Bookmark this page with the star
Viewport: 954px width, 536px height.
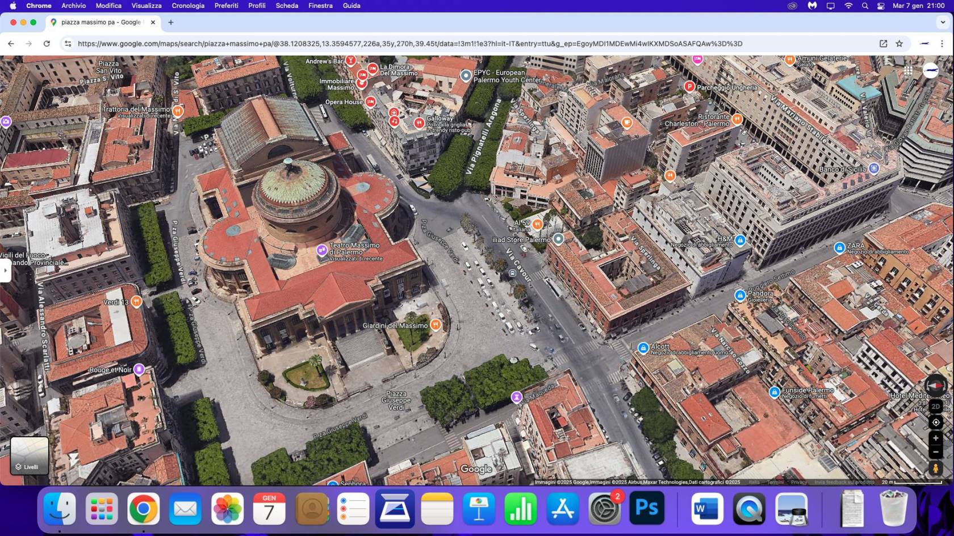click(x=899, y=44)
